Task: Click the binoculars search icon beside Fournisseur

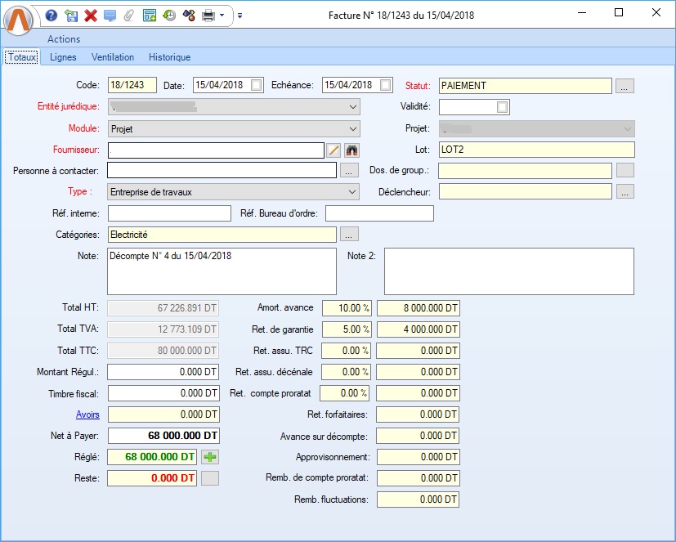Action: (x=352, y=150)
